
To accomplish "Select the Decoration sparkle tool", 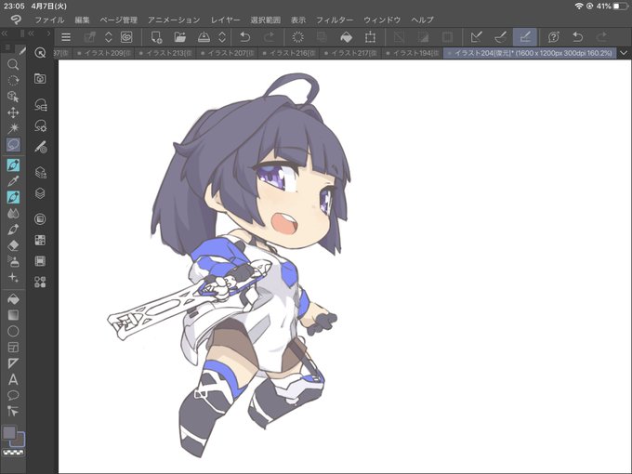I will click(x=13, y=277).
